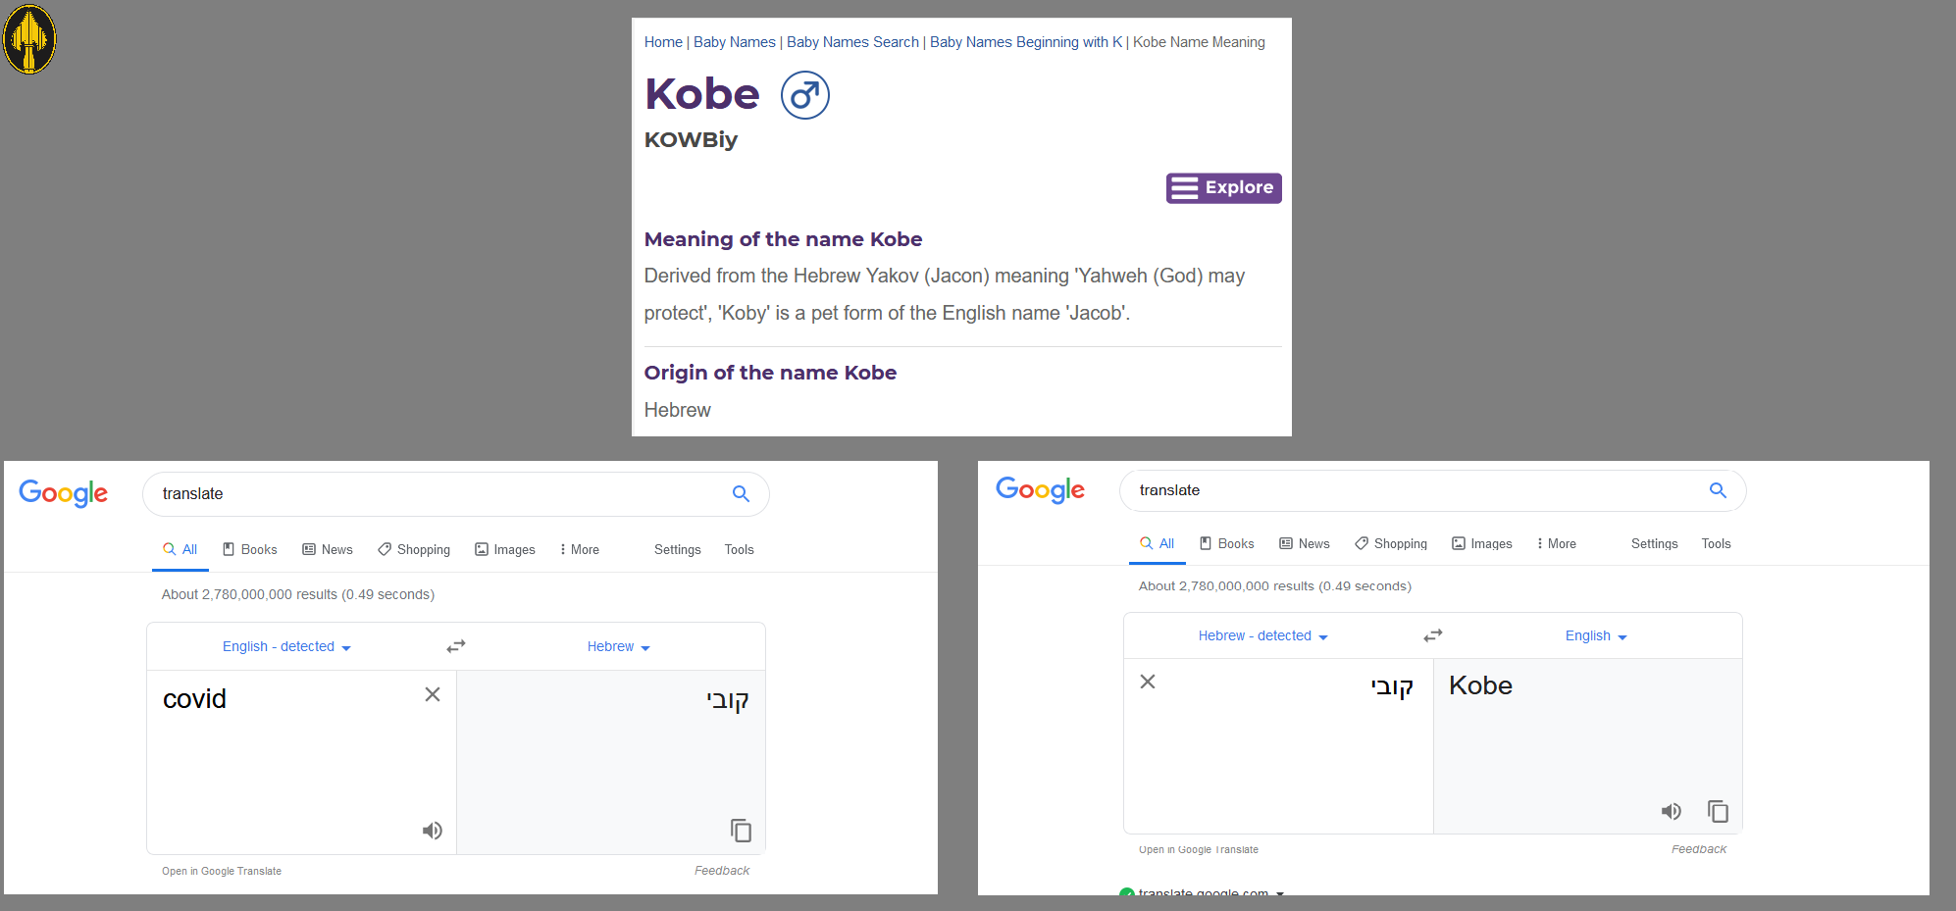Select the News tab in left window

click(328, 549)
